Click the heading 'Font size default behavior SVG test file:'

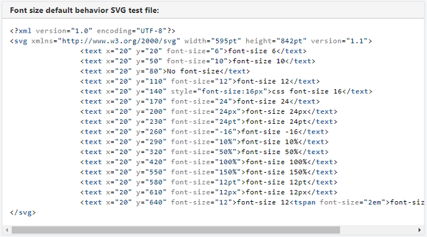tap(84, 11)
